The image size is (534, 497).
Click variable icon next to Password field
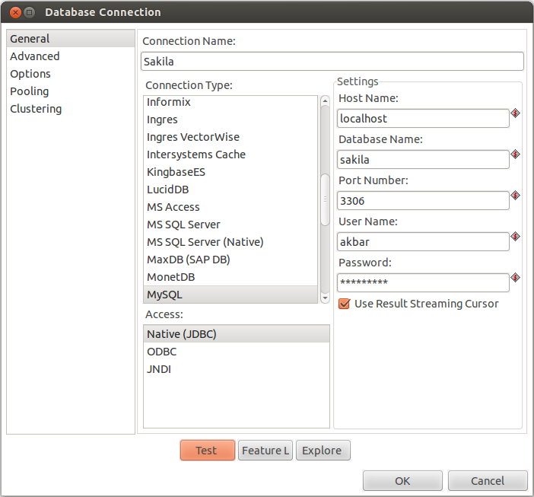click(515, 278)
